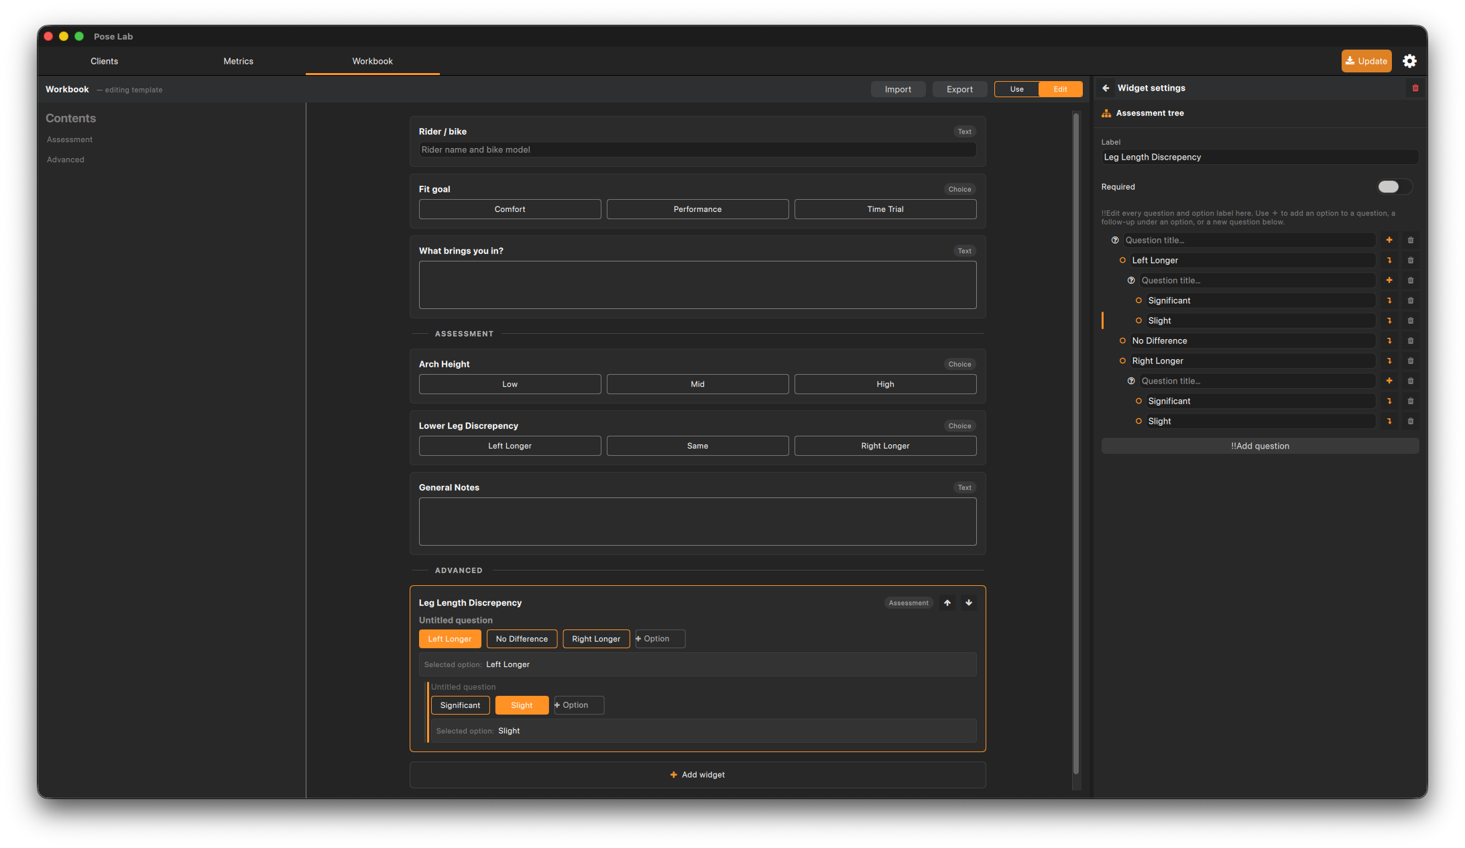Screen dimensions: 1465x848
Task: Select No Difference in Leg Length Discrepency widget
Action: [522, 639]
